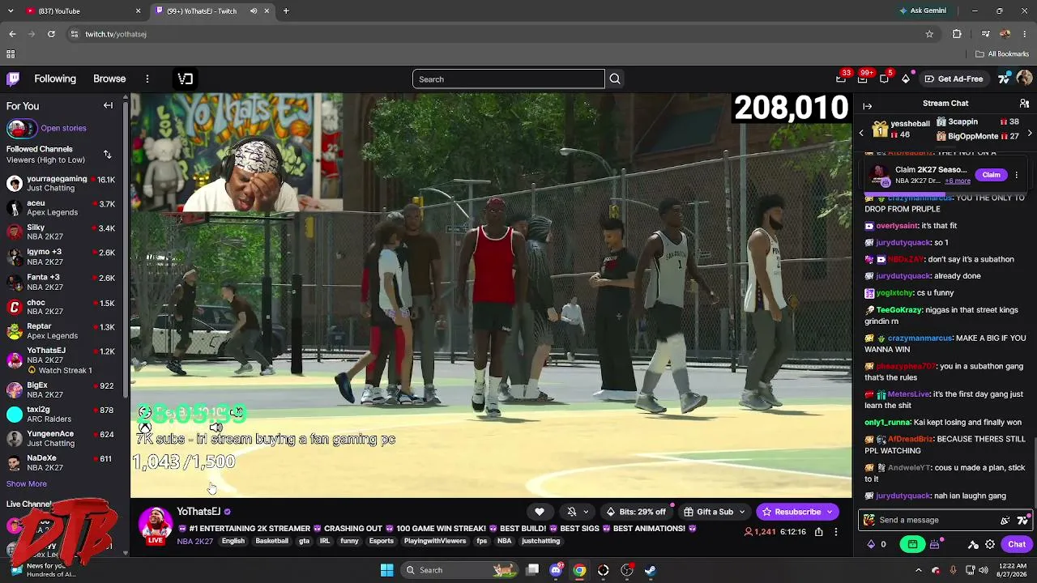The width and height of the screenshot is (1037, 583).
Task: Mute the Twitch tab audio
Action: click(x=254, y=11)
